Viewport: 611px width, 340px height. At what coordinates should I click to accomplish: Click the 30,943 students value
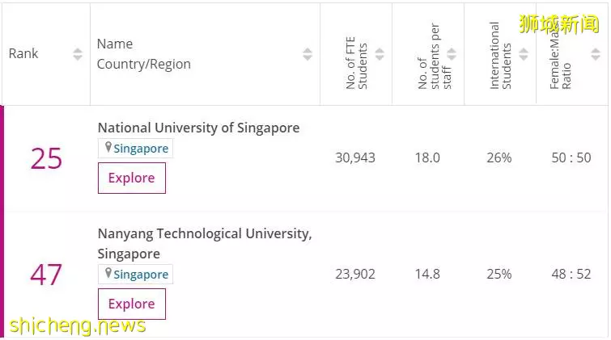(x=355, y=157)
